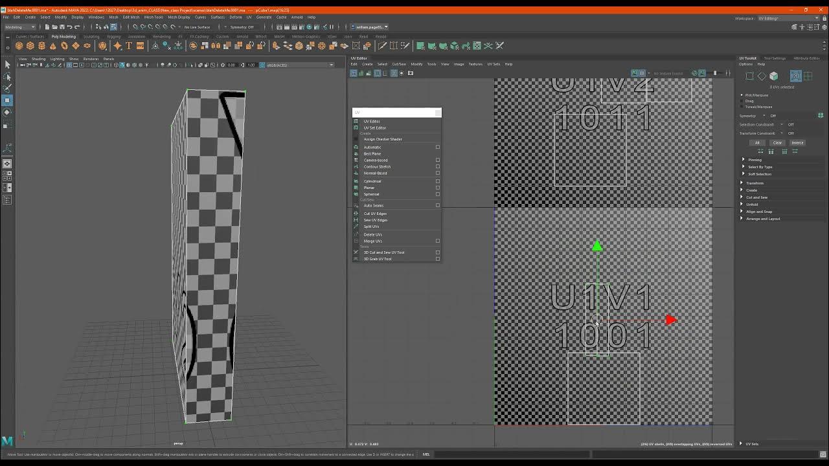Open Automatic mapping option box
Screen dimensions: 829x466
pyautogui.click(x=438, y=147)
